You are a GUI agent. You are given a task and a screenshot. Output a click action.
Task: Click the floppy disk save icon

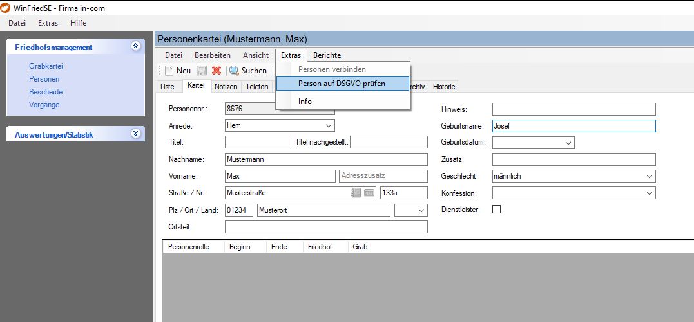click(202, 71)
